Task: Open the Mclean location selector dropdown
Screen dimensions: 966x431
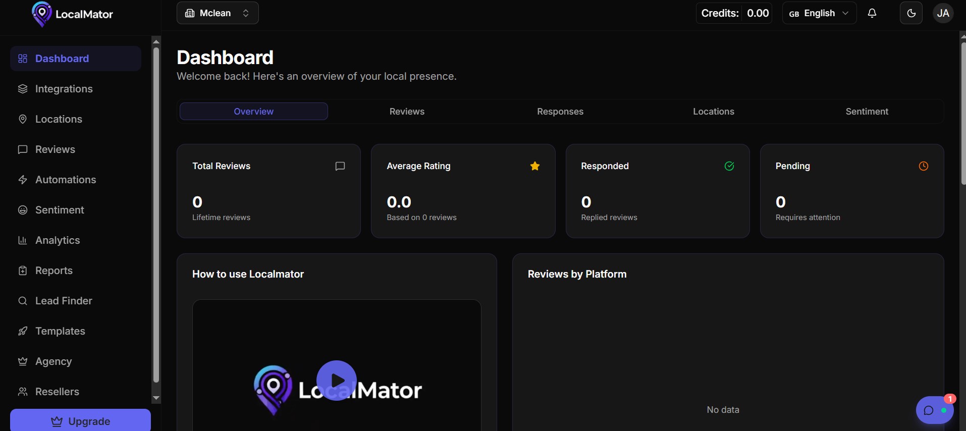Action: pos(218,13)
